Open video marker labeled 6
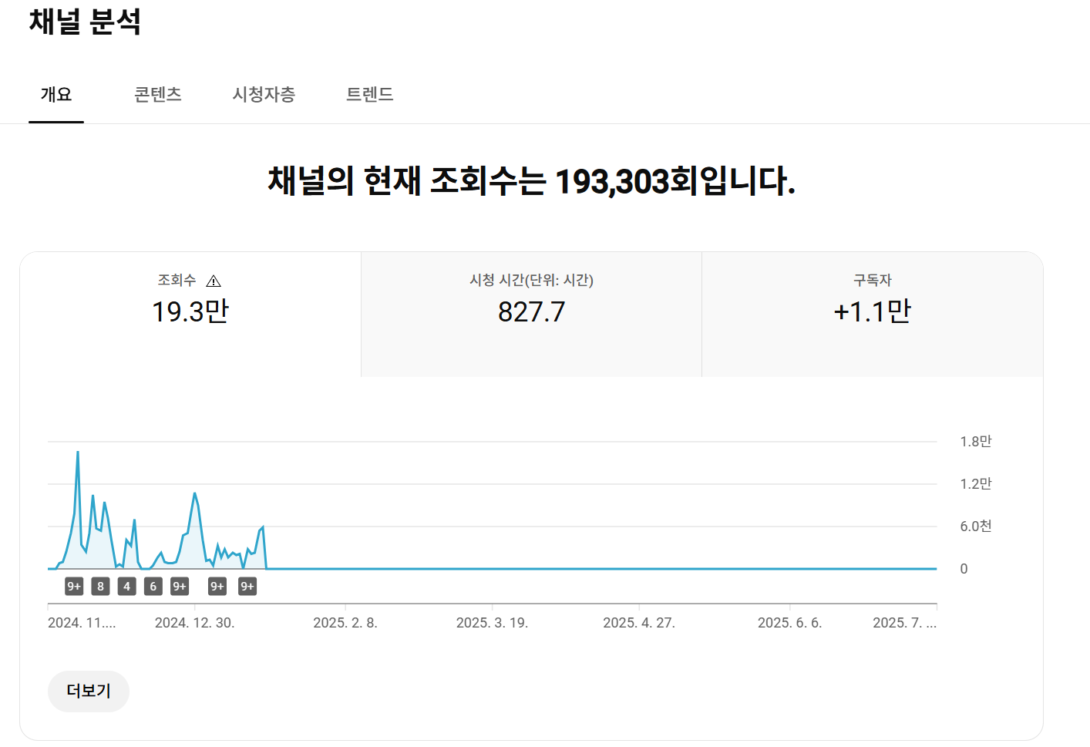 (x=153, y=587)
